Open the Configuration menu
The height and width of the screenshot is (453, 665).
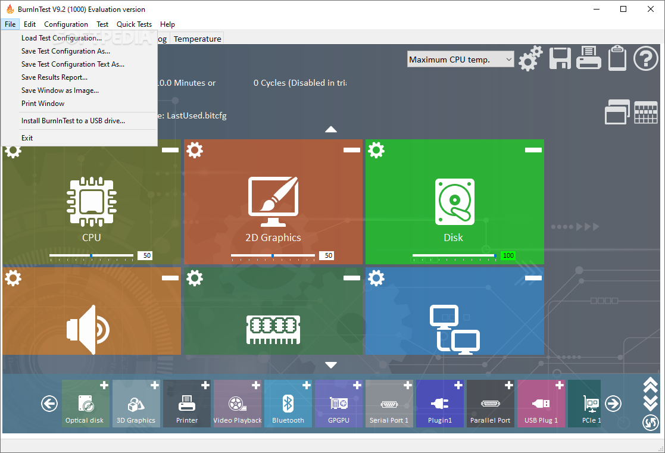coord(66,24)
